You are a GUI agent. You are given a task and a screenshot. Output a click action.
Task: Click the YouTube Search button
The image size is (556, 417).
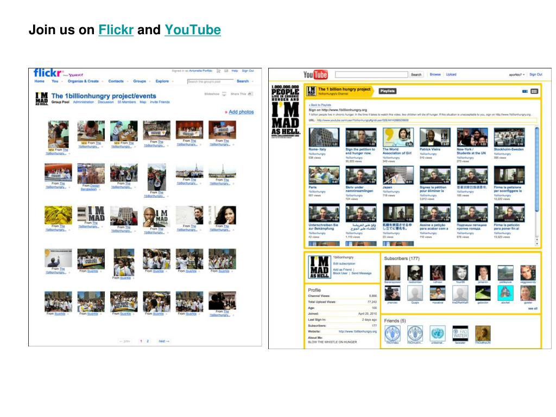point(416,74)
